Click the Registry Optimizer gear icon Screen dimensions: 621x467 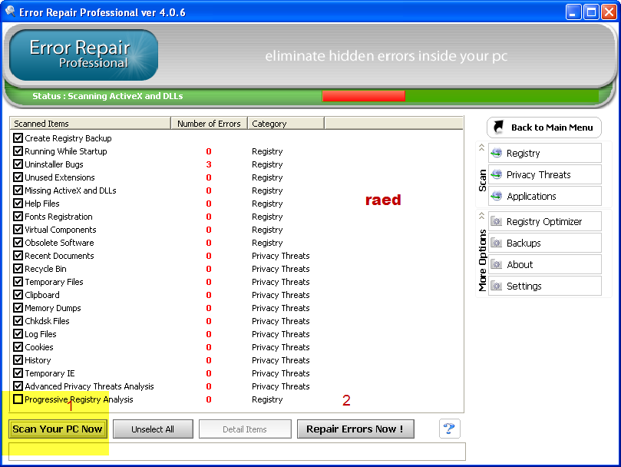pos(496,221)
